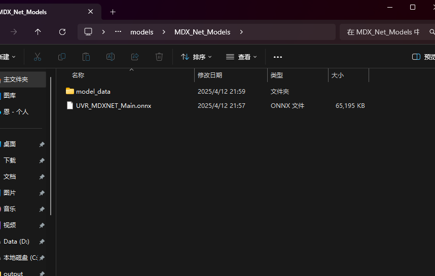This screenshot has height=276, width=435.
Task: Click the search box 在 MDX_Net_Models 中
Action: coord(387,32)
